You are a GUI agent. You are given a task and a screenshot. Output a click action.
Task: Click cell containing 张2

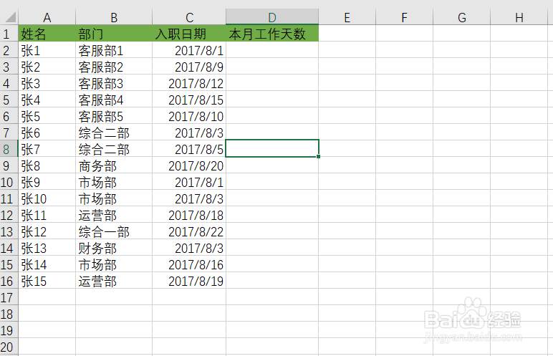(47, 67)
